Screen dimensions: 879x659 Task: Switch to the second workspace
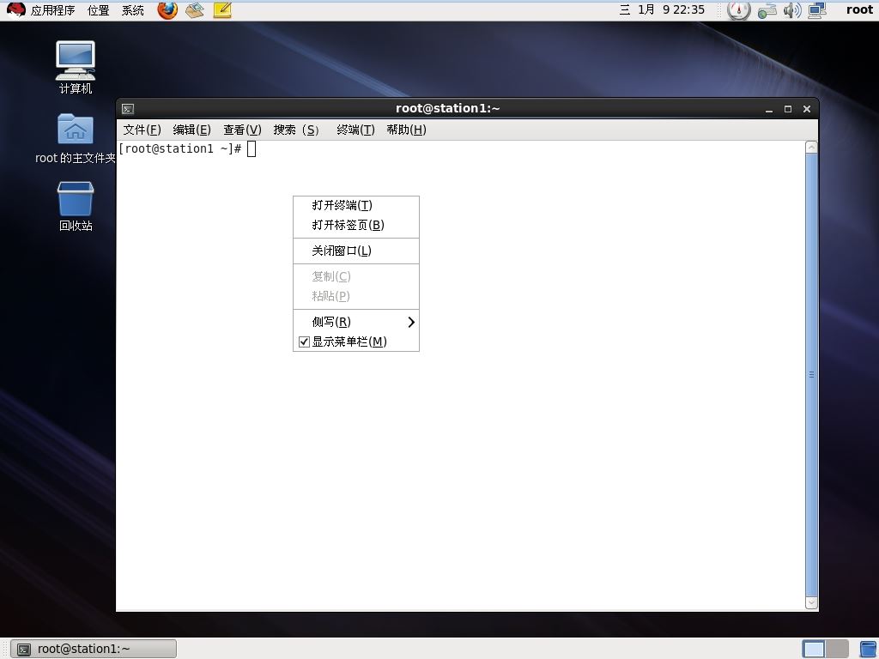(x=837, y=650)
